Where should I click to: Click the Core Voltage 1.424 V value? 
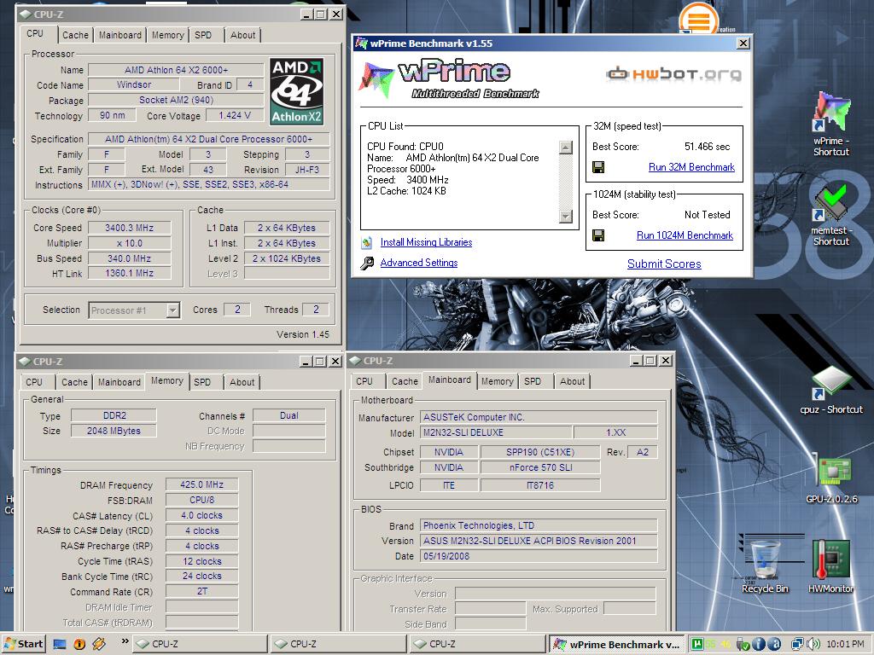click(x=234, y=115)
